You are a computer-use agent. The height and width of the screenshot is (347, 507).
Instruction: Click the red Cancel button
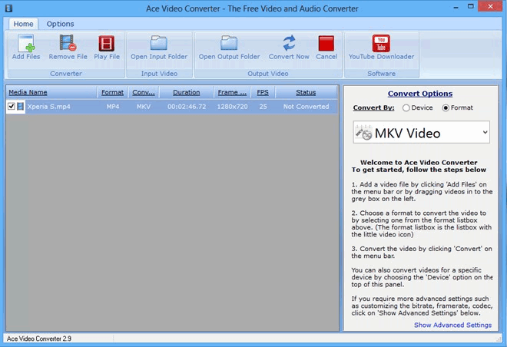click(x=326, y=48)
